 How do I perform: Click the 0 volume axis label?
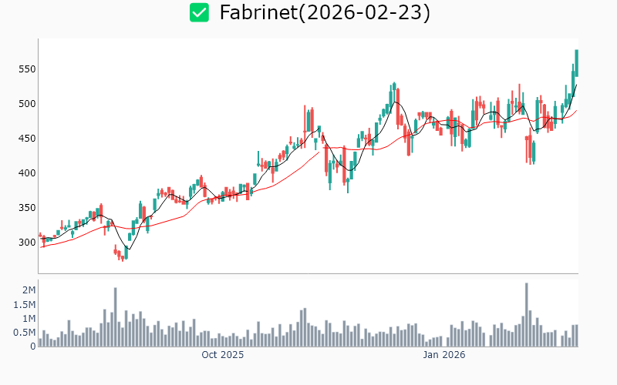(33, 346)
